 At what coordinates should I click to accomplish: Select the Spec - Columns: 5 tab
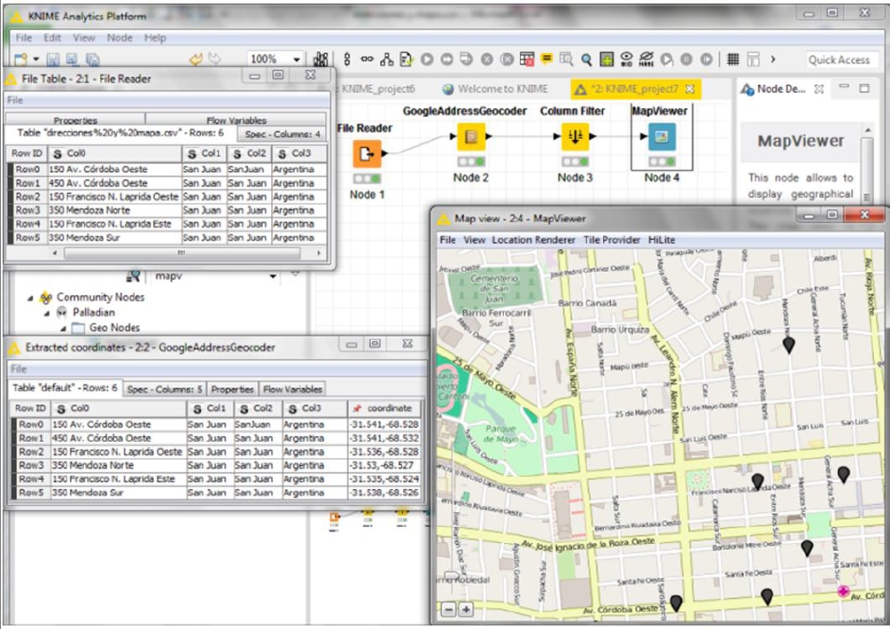165,389
